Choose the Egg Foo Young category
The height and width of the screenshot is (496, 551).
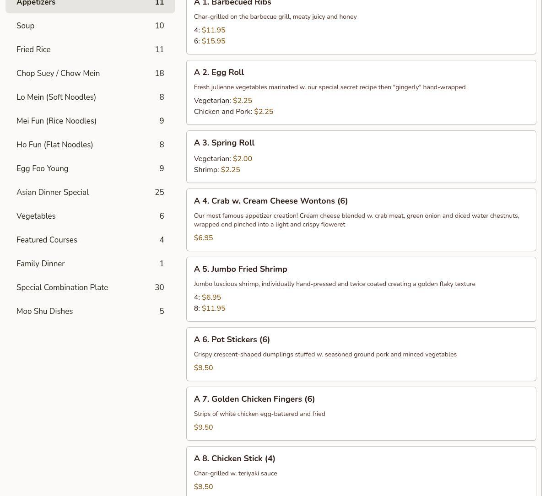click(x=90, y=168)
